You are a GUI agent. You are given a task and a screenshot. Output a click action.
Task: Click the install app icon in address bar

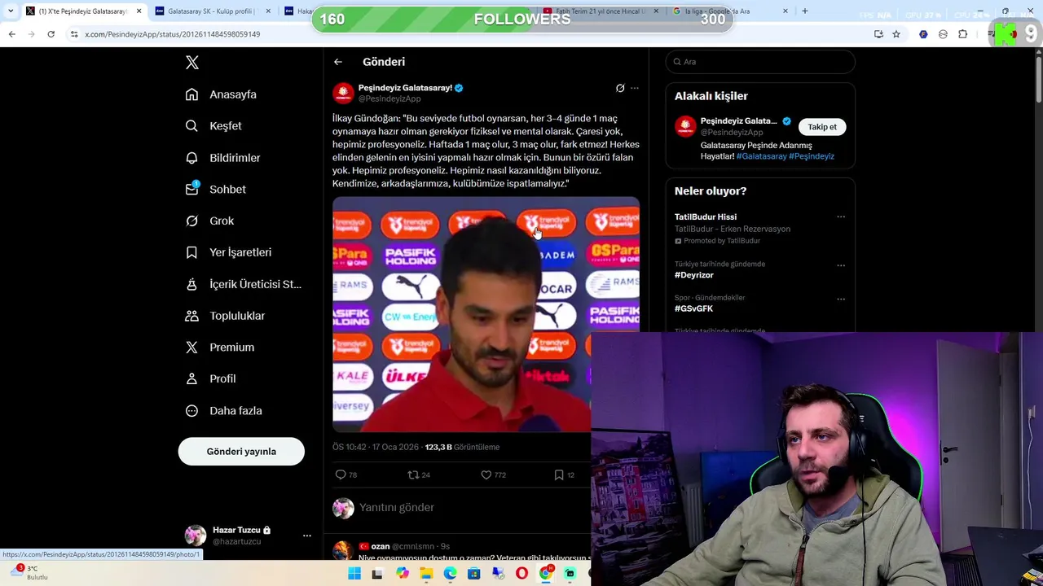pyautogui.click(x=878, y=34)
